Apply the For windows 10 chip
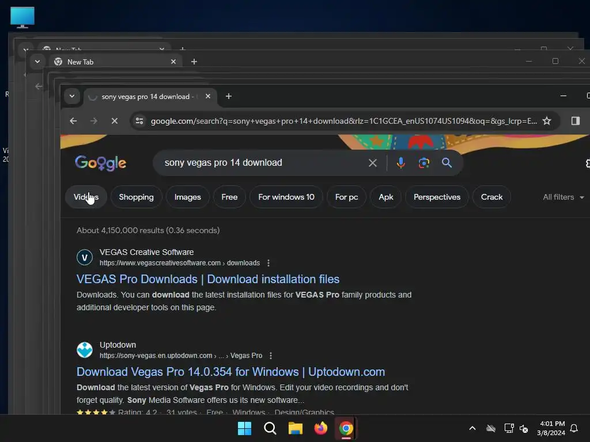The image size is (590, 442). 286,197
